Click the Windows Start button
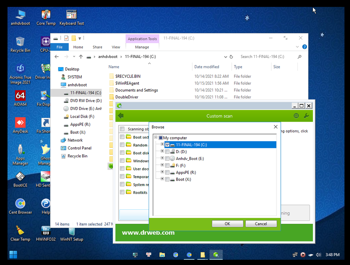Image resolution: width=350 pixels, height=265 pixels. (x=13, y=254)
